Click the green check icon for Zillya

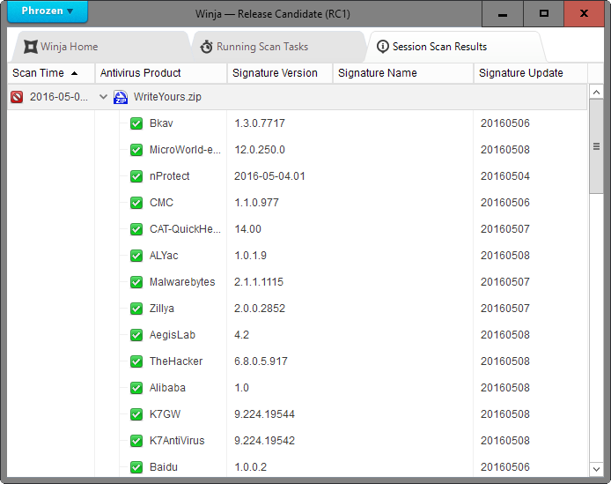coord(136,309)
